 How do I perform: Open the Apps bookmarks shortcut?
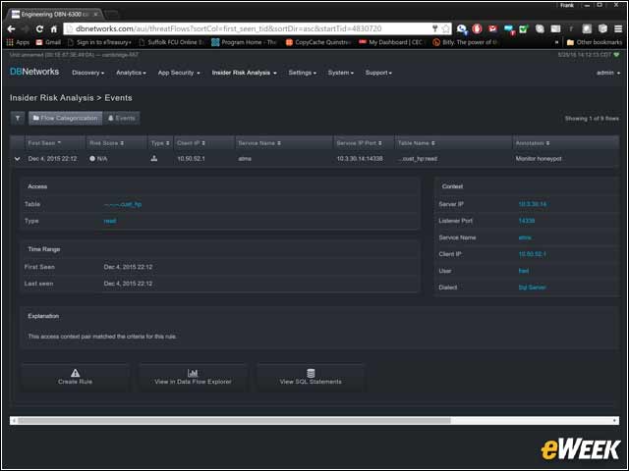18,42
